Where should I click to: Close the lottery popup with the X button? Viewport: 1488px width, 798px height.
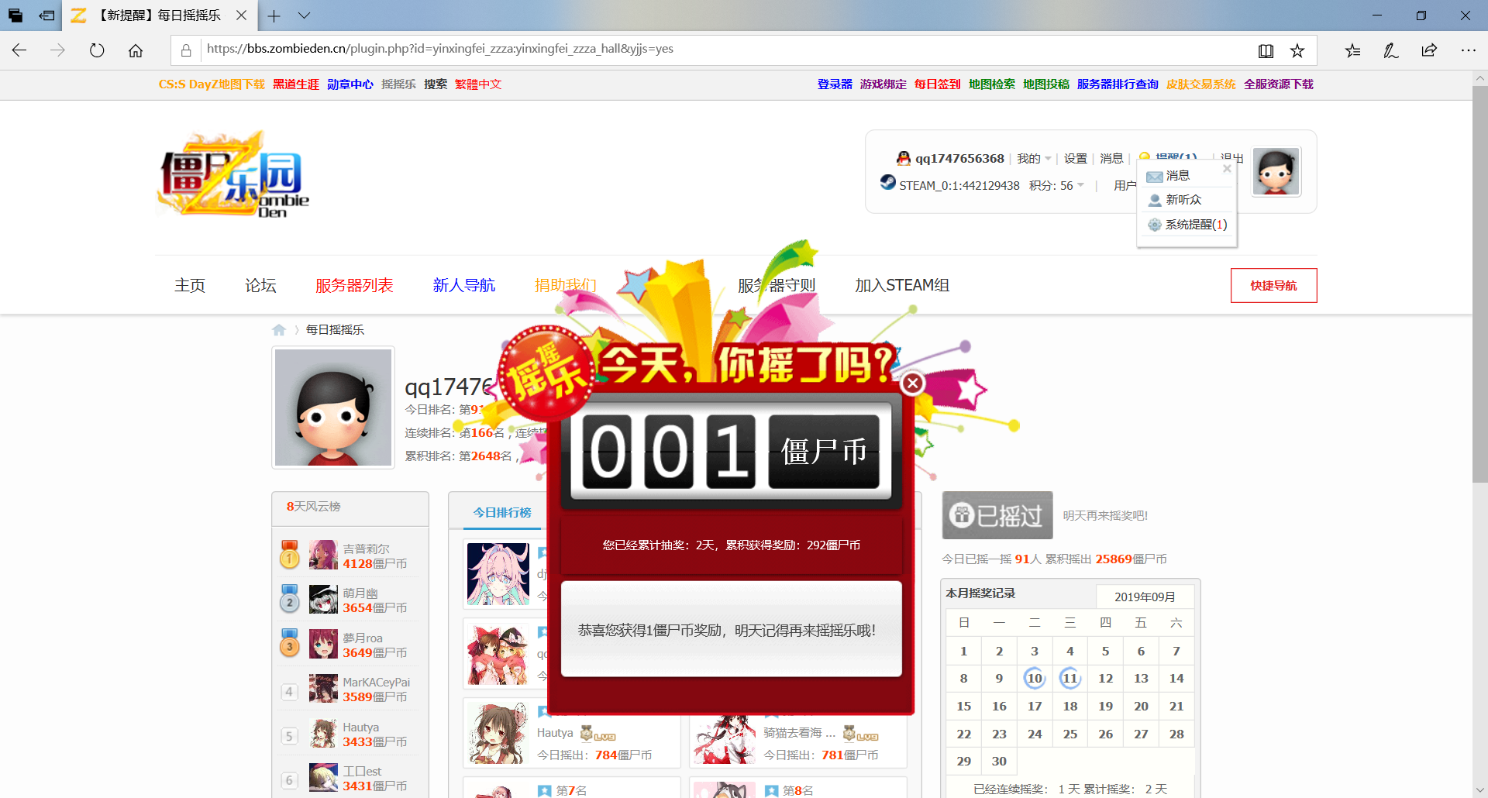coord(913,383)
